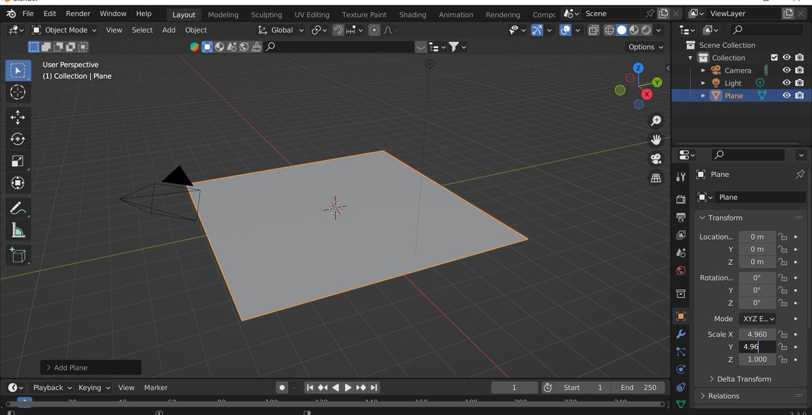The width and height of the screenshot is (812, 415).
Task: Open the Particles properties tab
Action: [681, 351]
